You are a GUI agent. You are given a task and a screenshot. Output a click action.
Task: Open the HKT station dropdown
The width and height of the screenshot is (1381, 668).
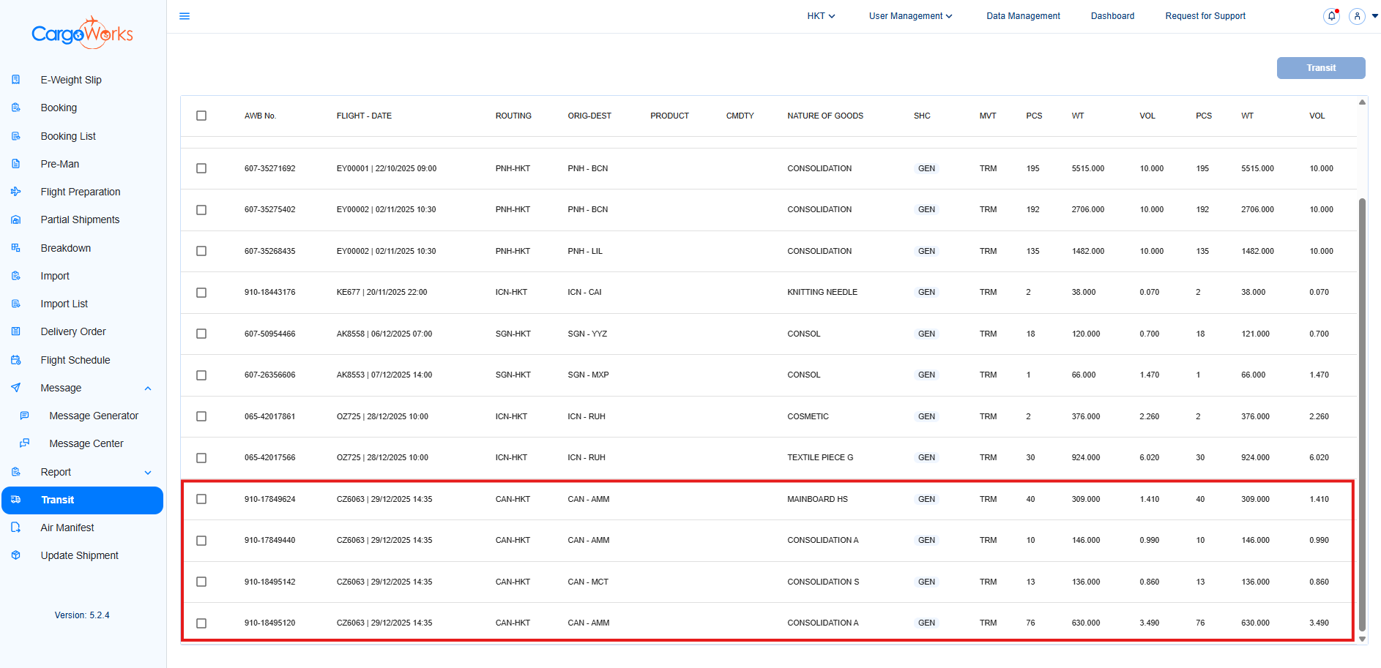(x=821, y=16)
